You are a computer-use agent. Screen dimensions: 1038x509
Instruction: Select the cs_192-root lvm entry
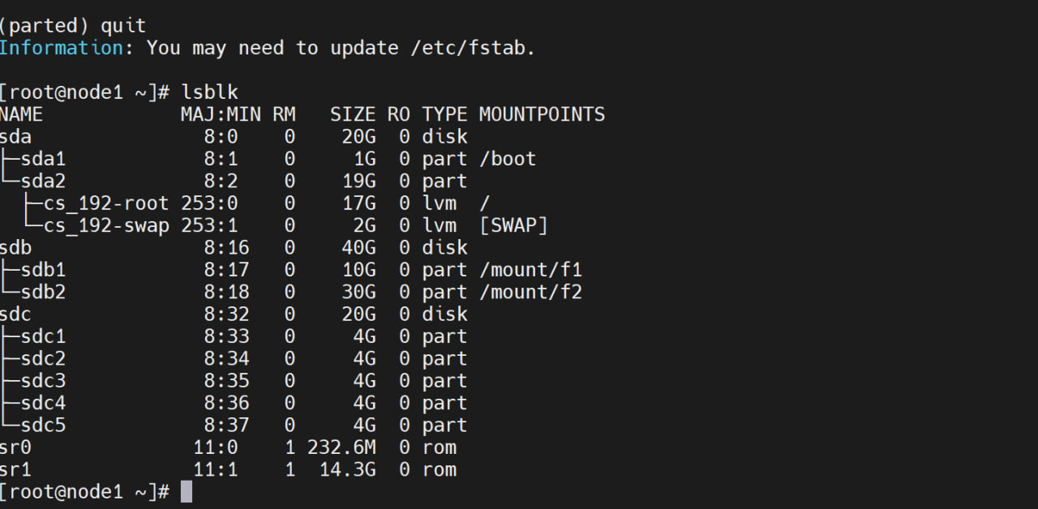tap(106, 203)
